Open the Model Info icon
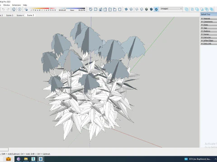 tap(19, 9)
